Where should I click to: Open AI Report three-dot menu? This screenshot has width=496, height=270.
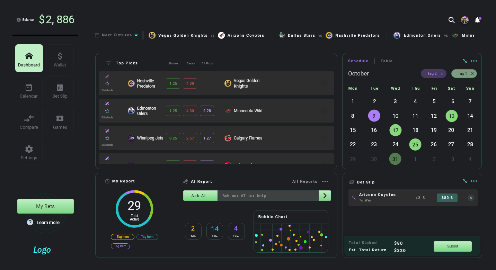pyautogui.click(x=325, y=181)
